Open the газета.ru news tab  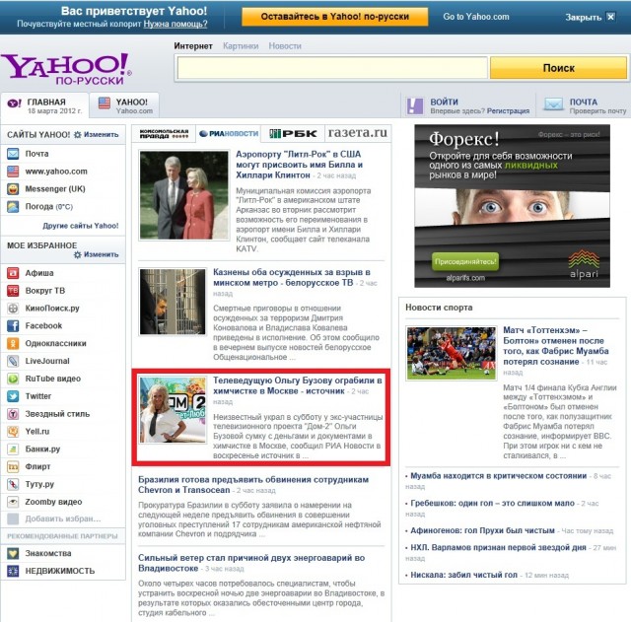[x=357, y=133]
